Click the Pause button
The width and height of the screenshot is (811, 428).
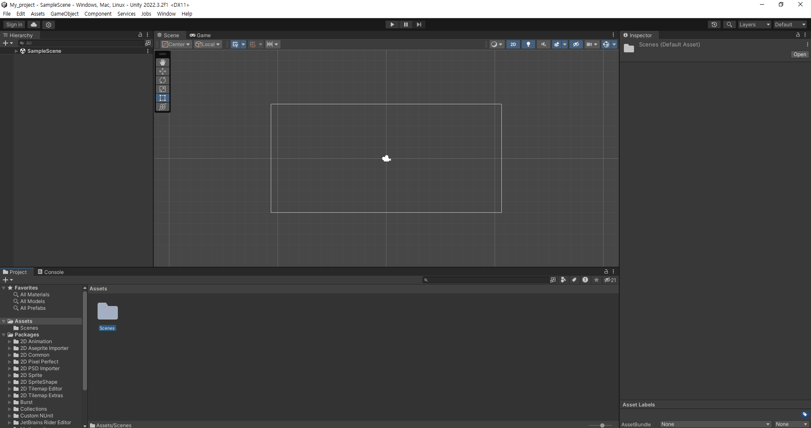click(x=405, y=24)
